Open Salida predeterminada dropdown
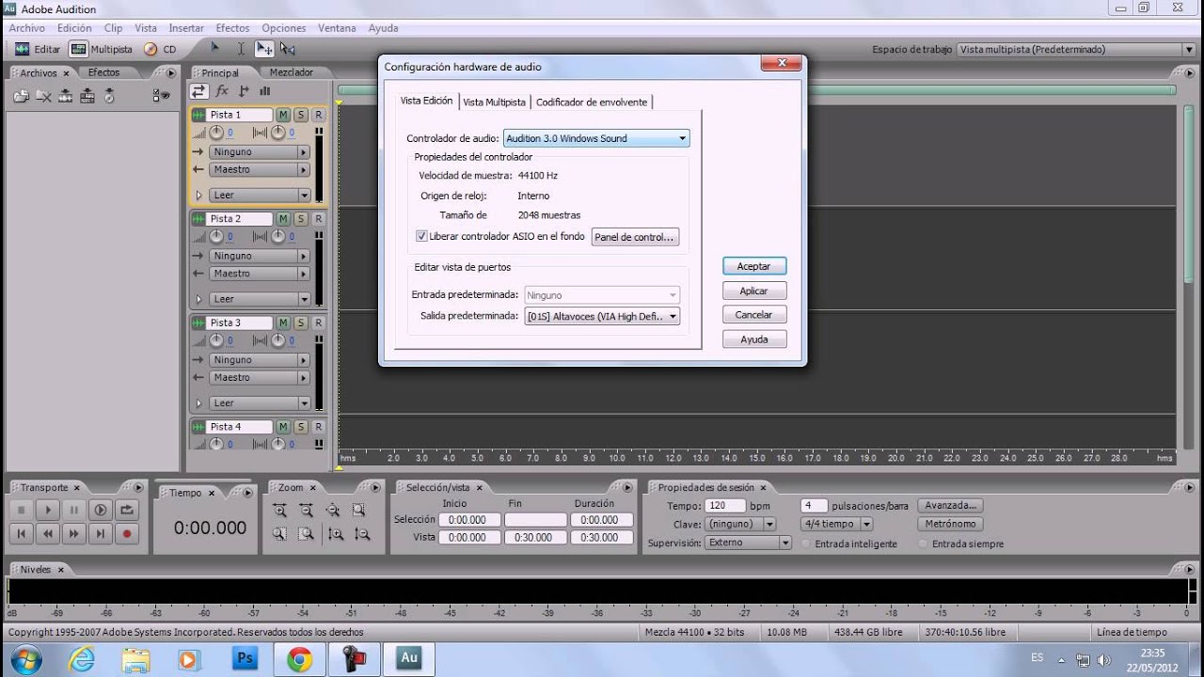Image resolution: width=1204 pixels, height=677 pixels. tap(602, 317)
